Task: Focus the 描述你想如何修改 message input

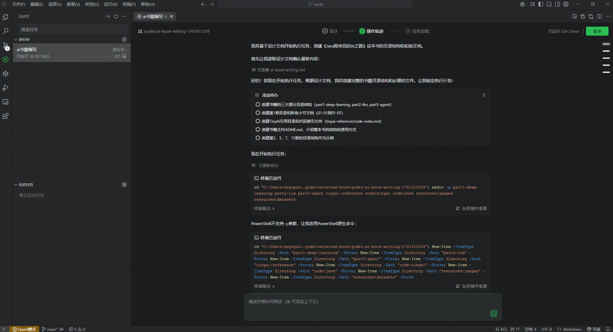Action: click(373, 307)
